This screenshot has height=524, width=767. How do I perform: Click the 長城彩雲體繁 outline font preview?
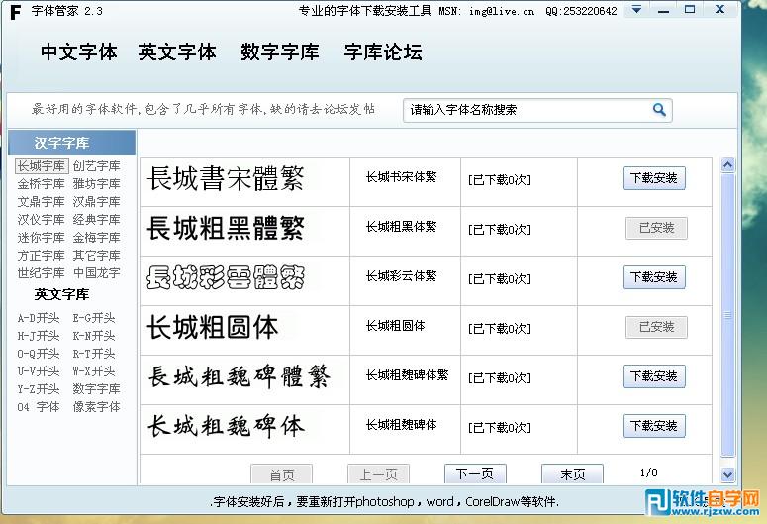[226, 277]
